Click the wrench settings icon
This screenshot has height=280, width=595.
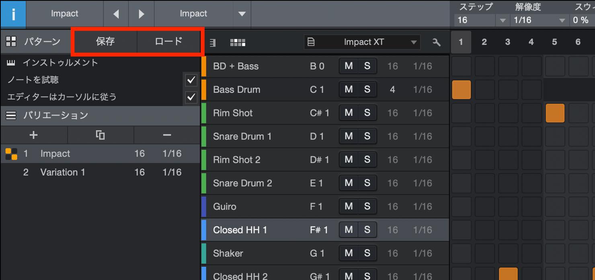click(x=436, y=42)
